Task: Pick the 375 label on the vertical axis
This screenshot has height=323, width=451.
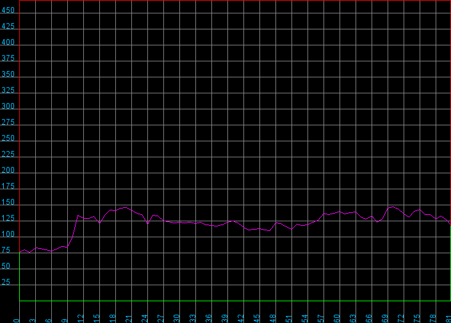Action: [8, 58]
